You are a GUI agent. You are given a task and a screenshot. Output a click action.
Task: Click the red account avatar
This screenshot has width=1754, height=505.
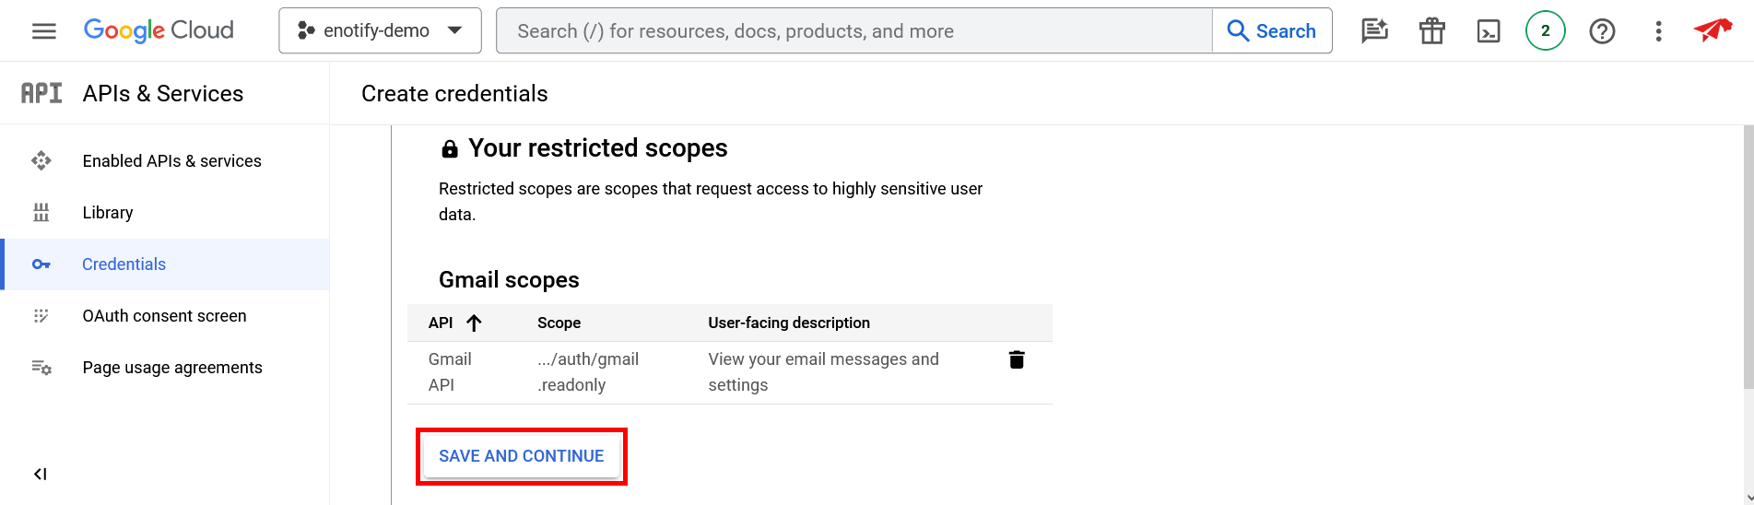tap(1713, 30)
